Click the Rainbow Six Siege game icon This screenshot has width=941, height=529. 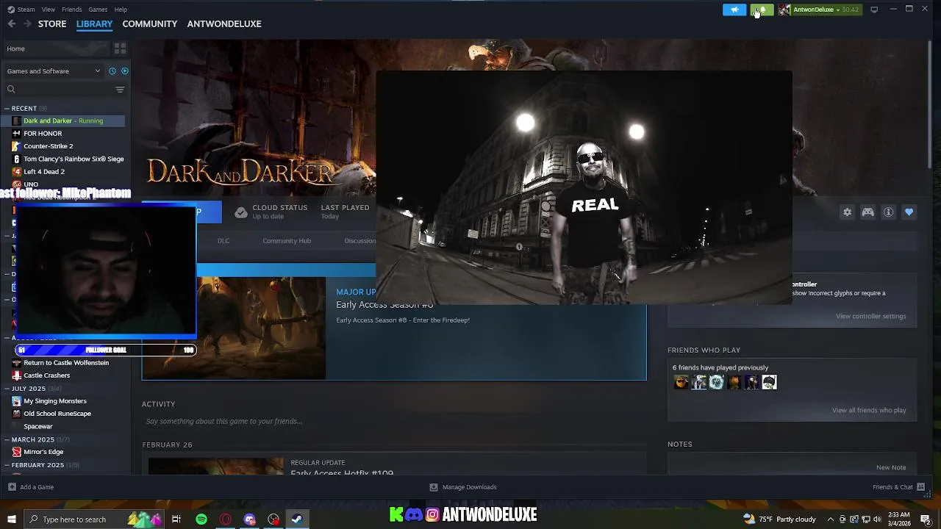tap(16, 159)
